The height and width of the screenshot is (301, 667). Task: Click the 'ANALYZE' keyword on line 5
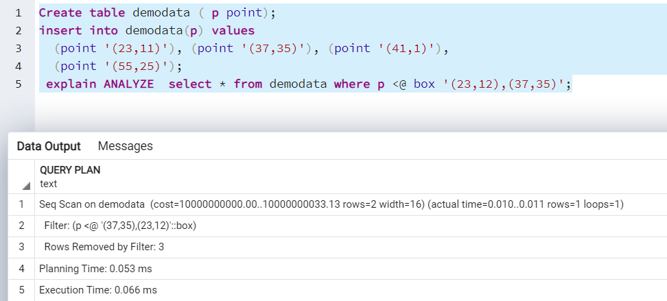tap(128, 84)
